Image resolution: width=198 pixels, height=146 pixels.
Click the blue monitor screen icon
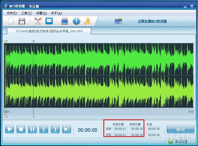click(65, 21)
